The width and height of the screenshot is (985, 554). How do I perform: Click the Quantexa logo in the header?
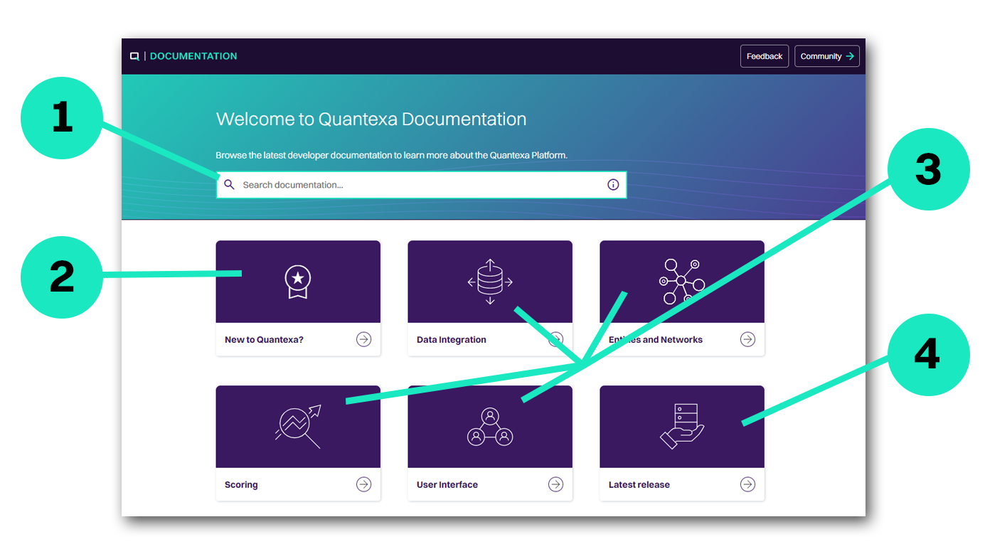134,55
